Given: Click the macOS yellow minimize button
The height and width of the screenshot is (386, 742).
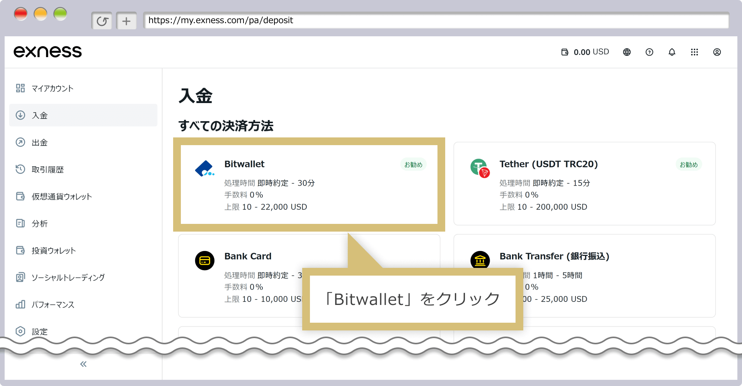Looking at the screenshot, I should pyautogui.click(x=40, y=14).
